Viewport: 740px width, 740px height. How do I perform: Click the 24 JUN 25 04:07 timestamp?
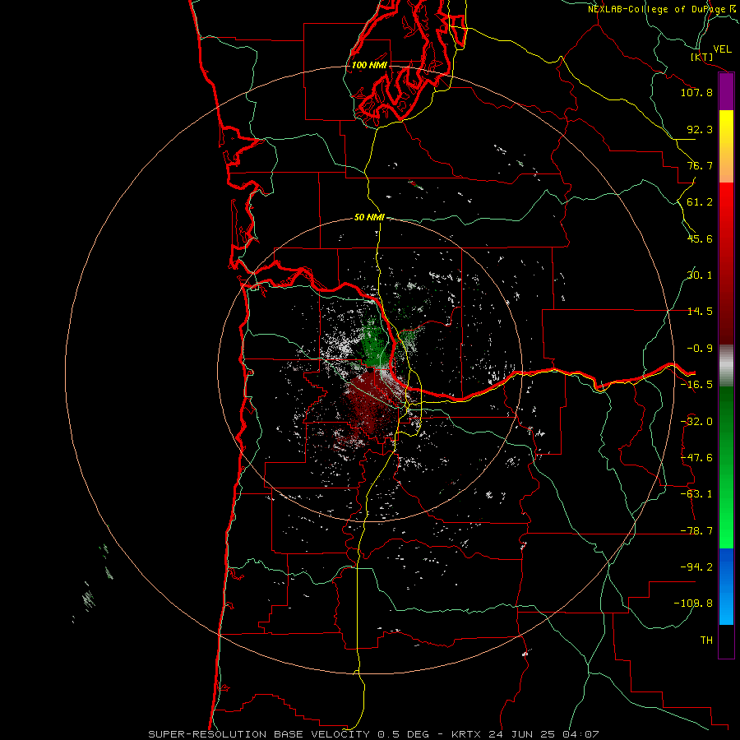click(x=543, y=734)
